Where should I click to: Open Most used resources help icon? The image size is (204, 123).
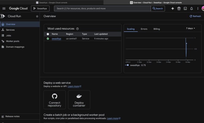point(77,29)
